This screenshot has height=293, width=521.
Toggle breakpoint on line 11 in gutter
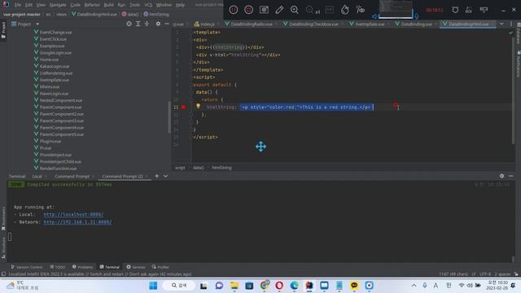click(183, 107)
